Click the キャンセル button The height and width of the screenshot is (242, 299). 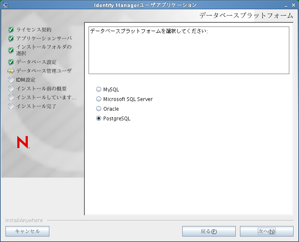(x=27, y=231)
